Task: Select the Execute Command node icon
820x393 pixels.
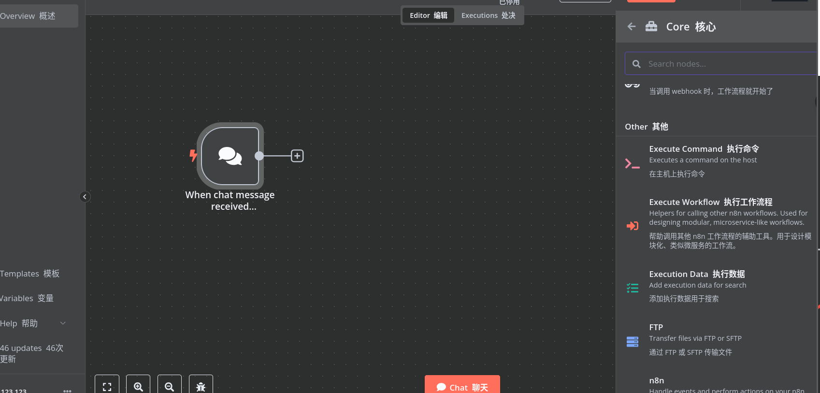Action: [x=632, y=164]
